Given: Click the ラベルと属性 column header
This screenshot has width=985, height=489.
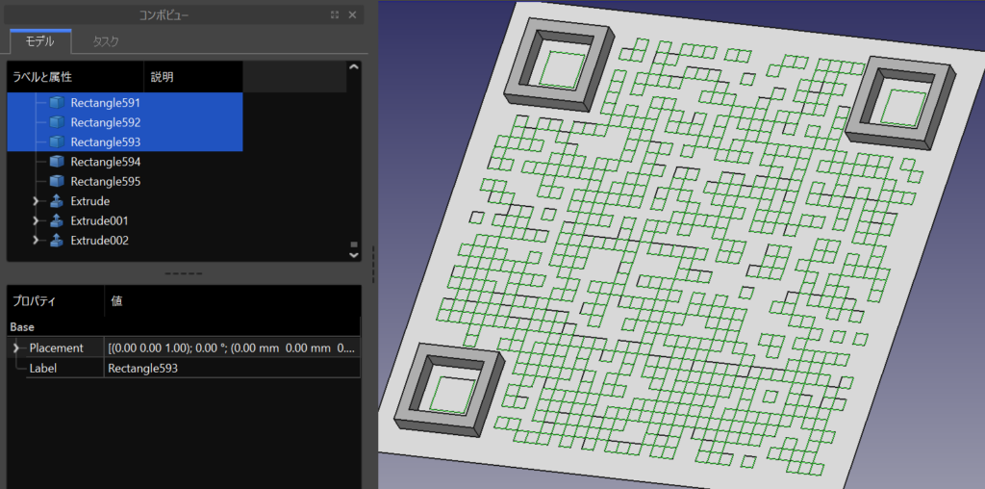Looking at the screenshot, I should pos(75,77).
